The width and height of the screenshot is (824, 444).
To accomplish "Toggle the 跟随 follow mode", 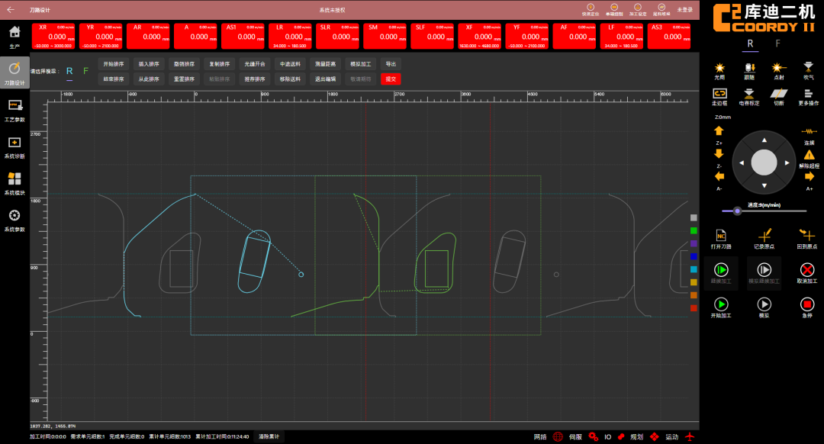I will pyautogui.click(x=749, y=68).
